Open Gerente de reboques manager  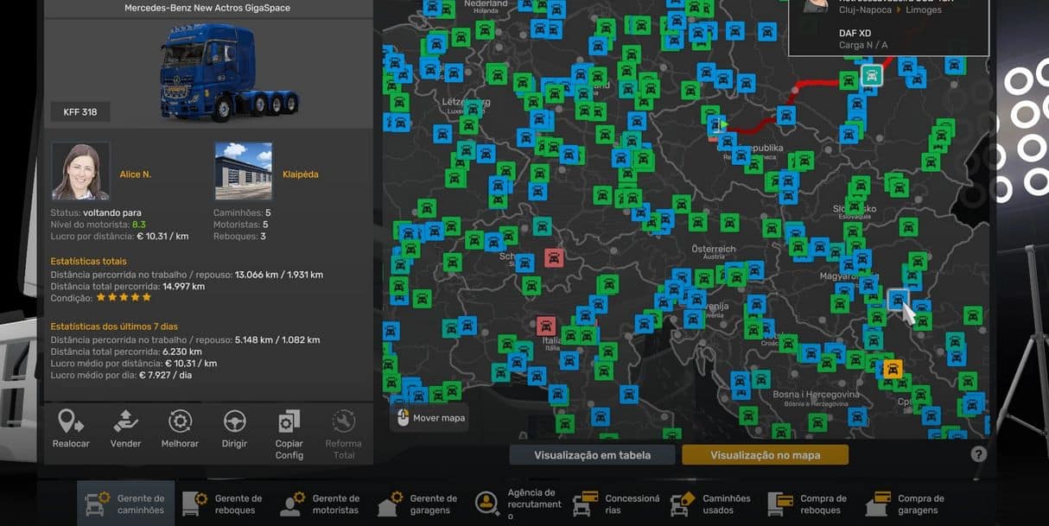click(x=223, y=504)
